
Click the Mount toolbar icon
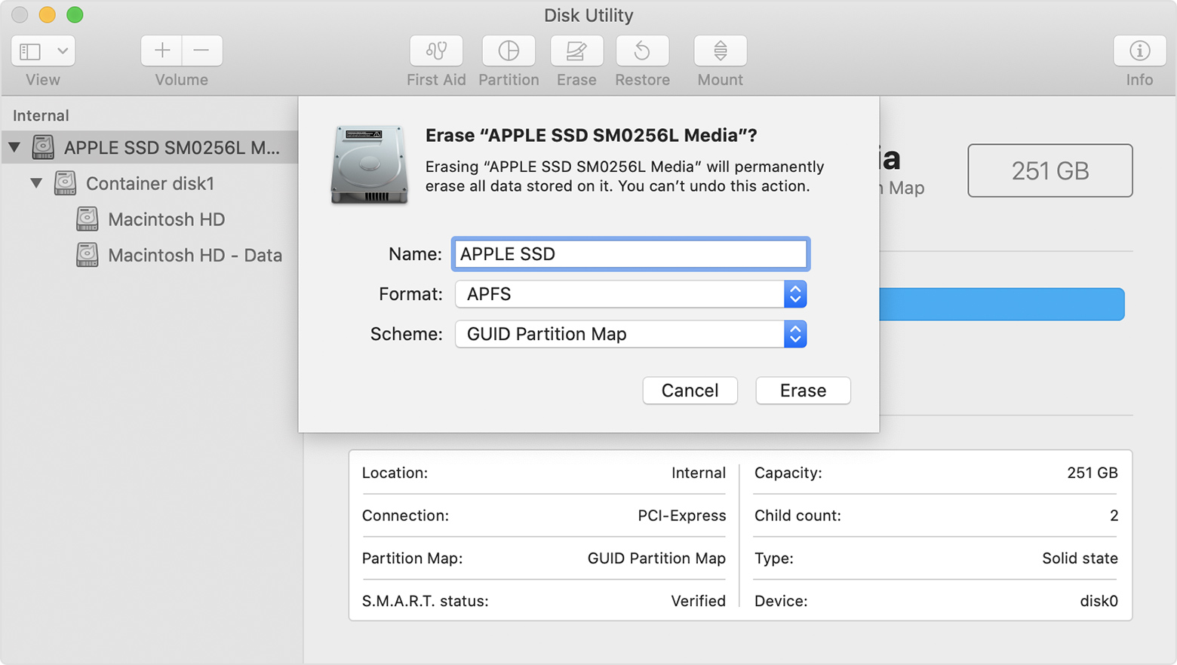pyautogui.click(x=720, y=51)
